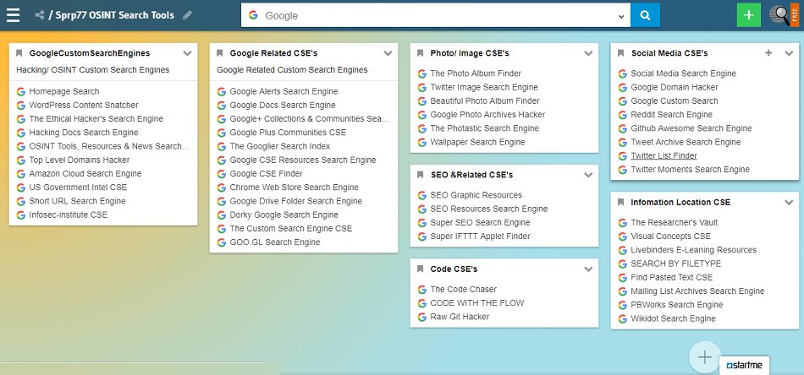Expand Google Related CSE's chevron menu

click(388, 53)
